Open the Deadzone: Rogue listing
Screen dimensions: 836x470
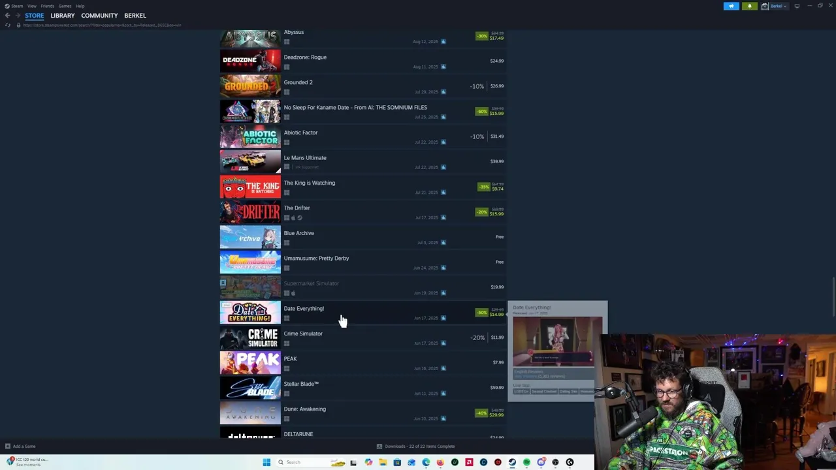tap(363, 61)
